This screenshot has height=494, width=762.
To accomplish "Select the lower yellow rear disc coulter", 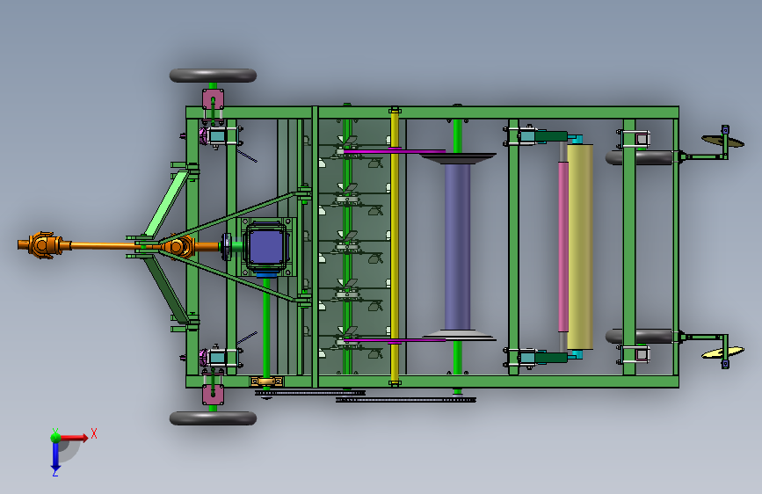I will click(722, 352).
